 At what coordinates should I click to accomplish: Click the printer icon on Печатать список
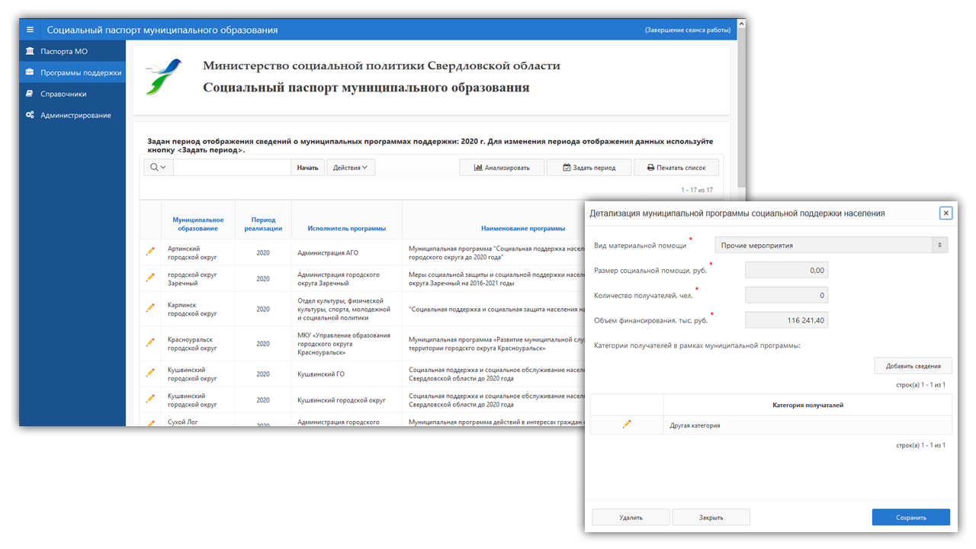650,167
